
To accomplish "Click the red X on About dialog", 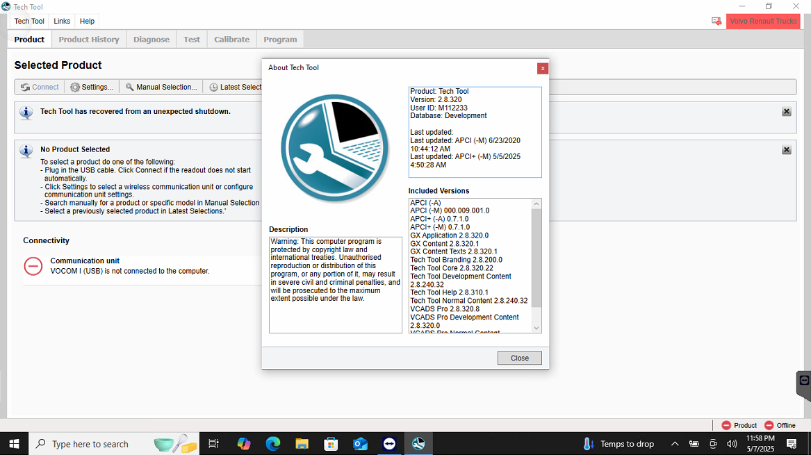I will point(543,68).
